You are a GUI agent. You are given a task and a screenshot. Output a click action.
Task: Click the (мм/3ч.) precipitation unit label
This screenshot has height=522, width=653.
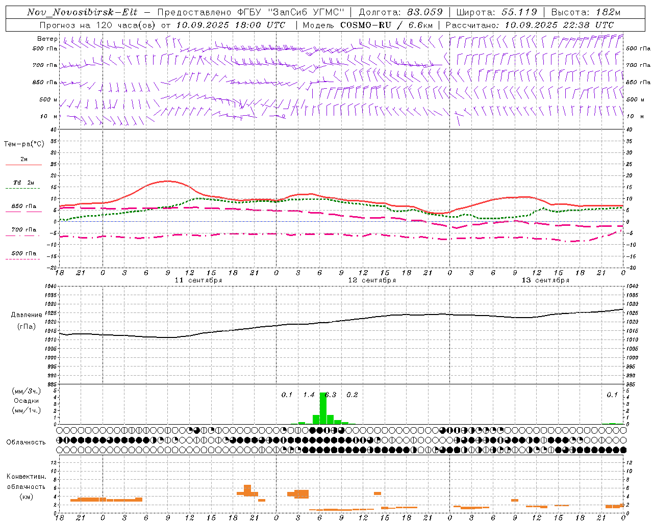click(27, 391)
